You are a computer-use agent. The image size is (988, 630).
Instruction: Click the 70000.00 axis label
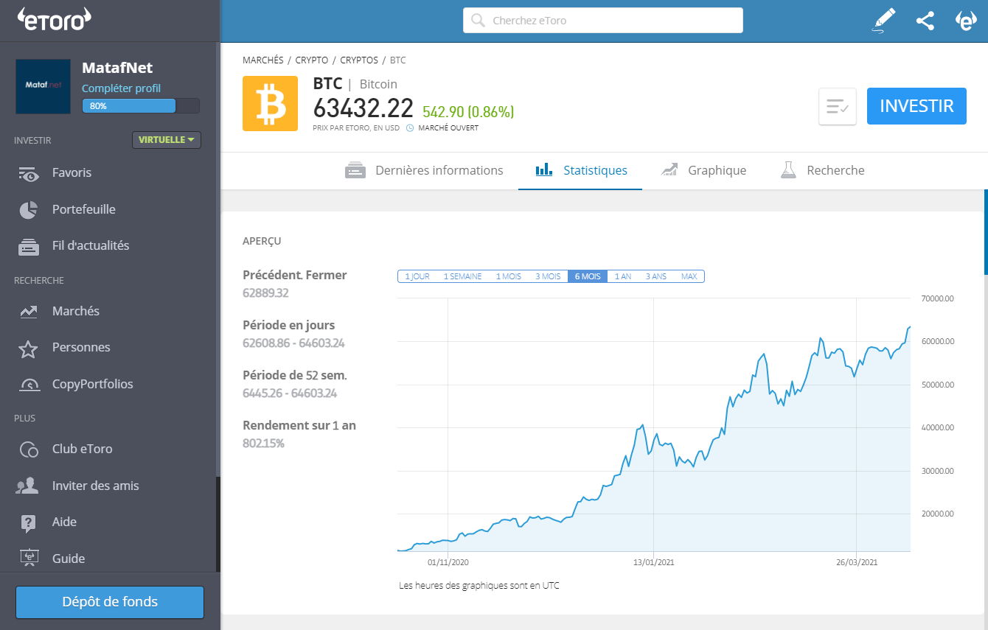[938, 299]
